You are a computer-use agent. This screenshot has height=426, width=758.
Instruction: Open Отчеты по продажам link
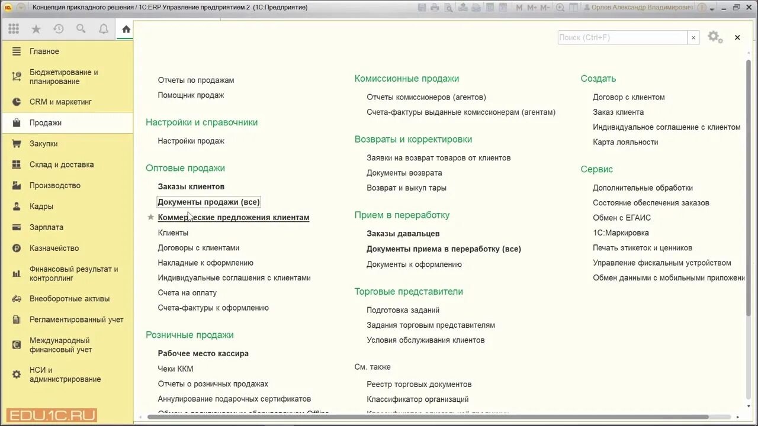(196, 80)
